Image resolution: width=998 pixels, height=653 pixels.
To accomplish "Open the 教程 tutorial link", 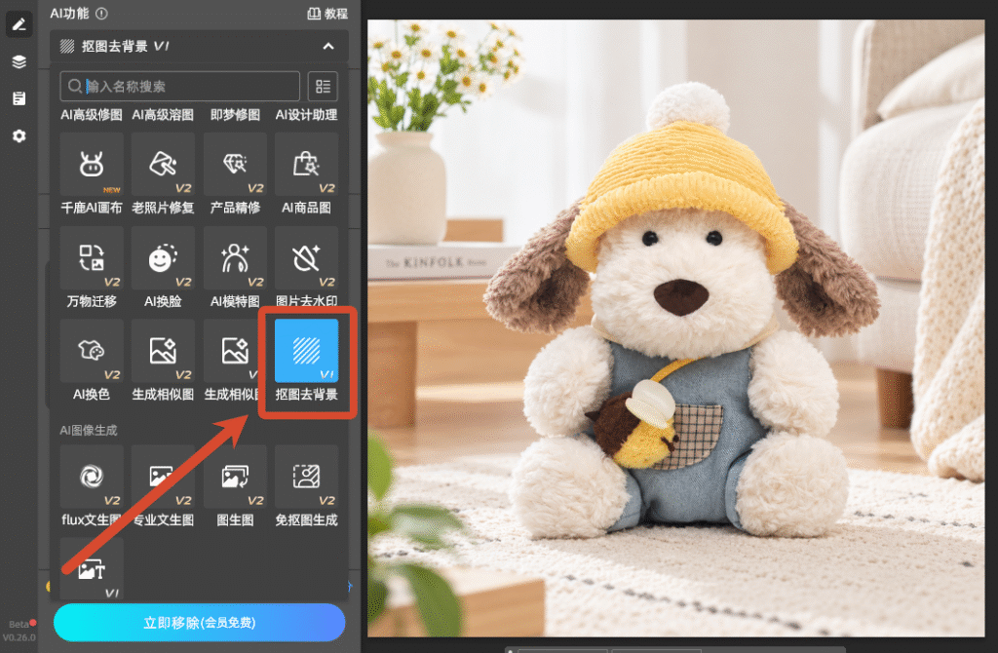I will tap(327, 14).
